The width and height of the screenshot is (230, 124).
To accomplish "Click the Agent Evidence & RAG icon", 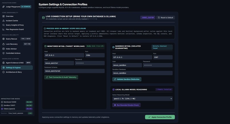I will click(3, 63).
